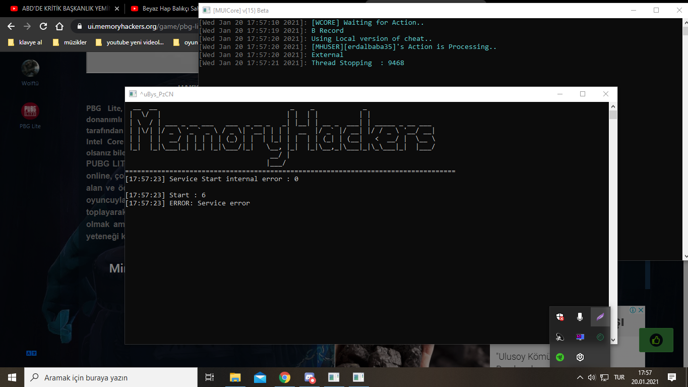The image size is (688, 387).
Task: Open the Chrome home page
Action: point(59,26)
